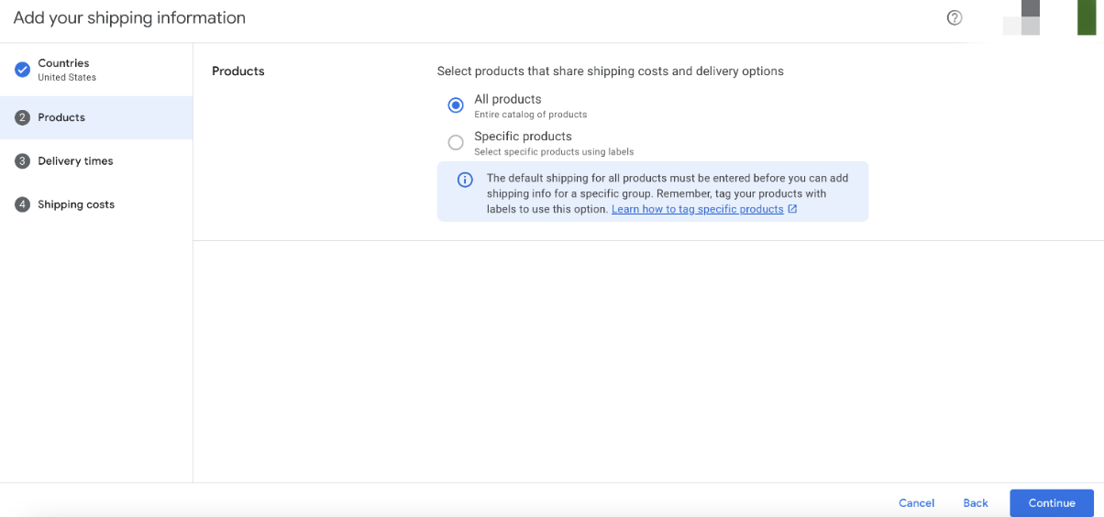Select the step 2 number circle
Screen dimensions: 1104x517
[23, 117]
